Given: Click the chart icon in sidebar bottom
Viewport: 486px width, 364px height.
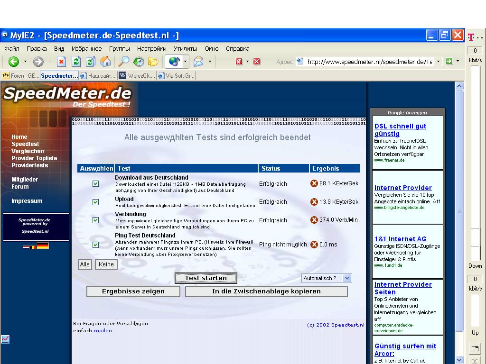Looking at the screenshot, I should 5,339.
